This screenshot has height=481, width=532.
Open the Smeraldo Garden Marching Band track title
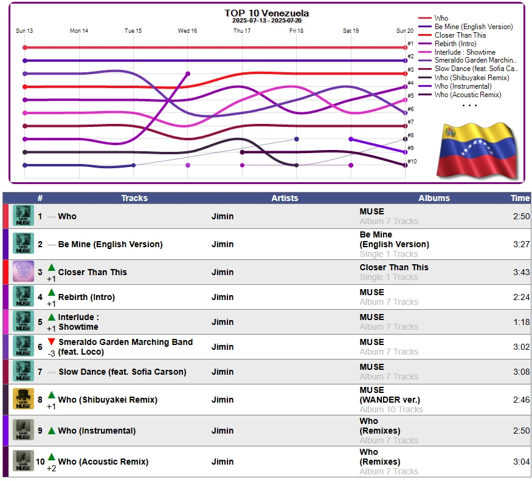click(x=125, y=347)
